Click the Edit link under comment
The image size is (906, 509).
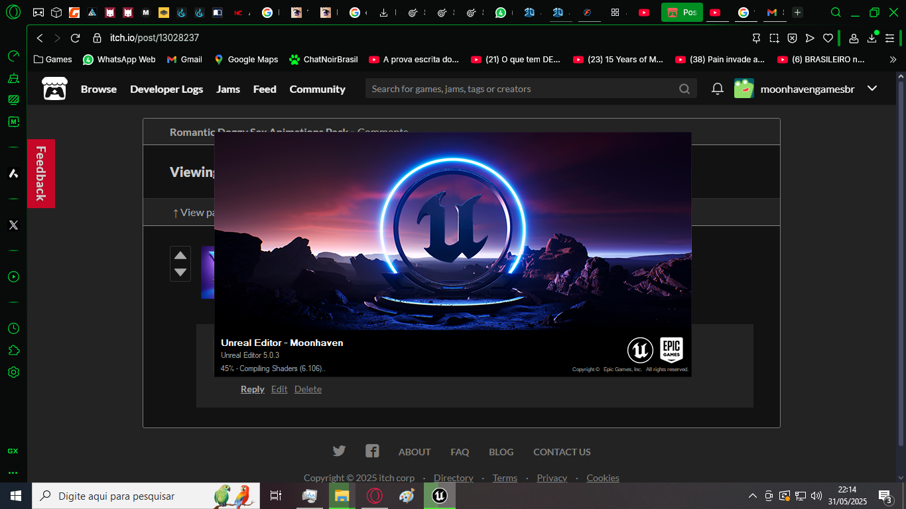coord(279,389)
